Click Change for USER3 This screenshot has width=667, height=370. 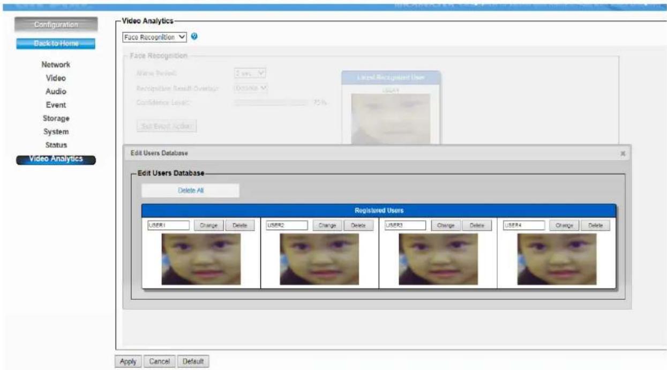[x=446, y=226]
